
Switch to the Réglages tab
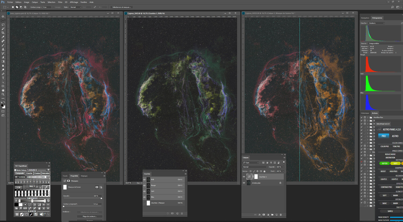pyautogui.click(x=84, y=176)
